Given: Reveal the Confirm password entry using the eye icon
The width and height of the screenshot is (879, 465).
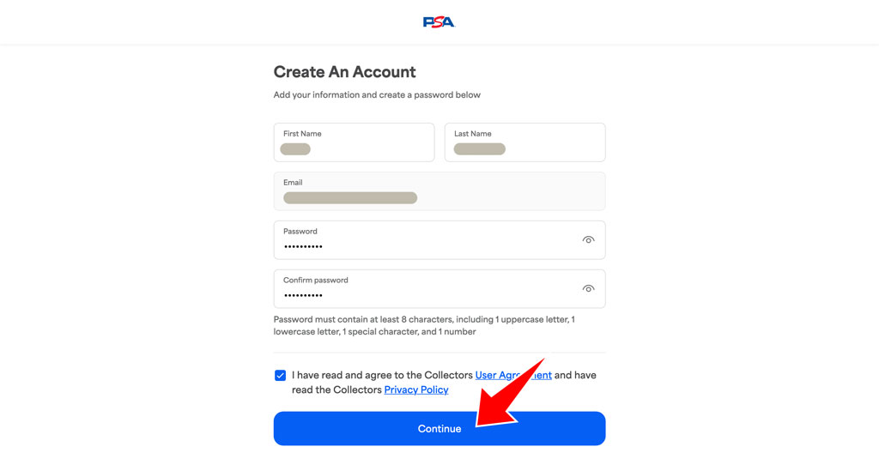Looking at the screenshot, I should click(588, 288).
